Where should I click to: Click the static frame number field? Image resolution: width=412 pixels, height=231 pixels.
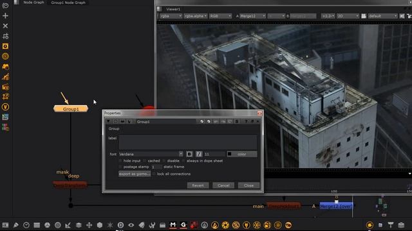[156, 167]
